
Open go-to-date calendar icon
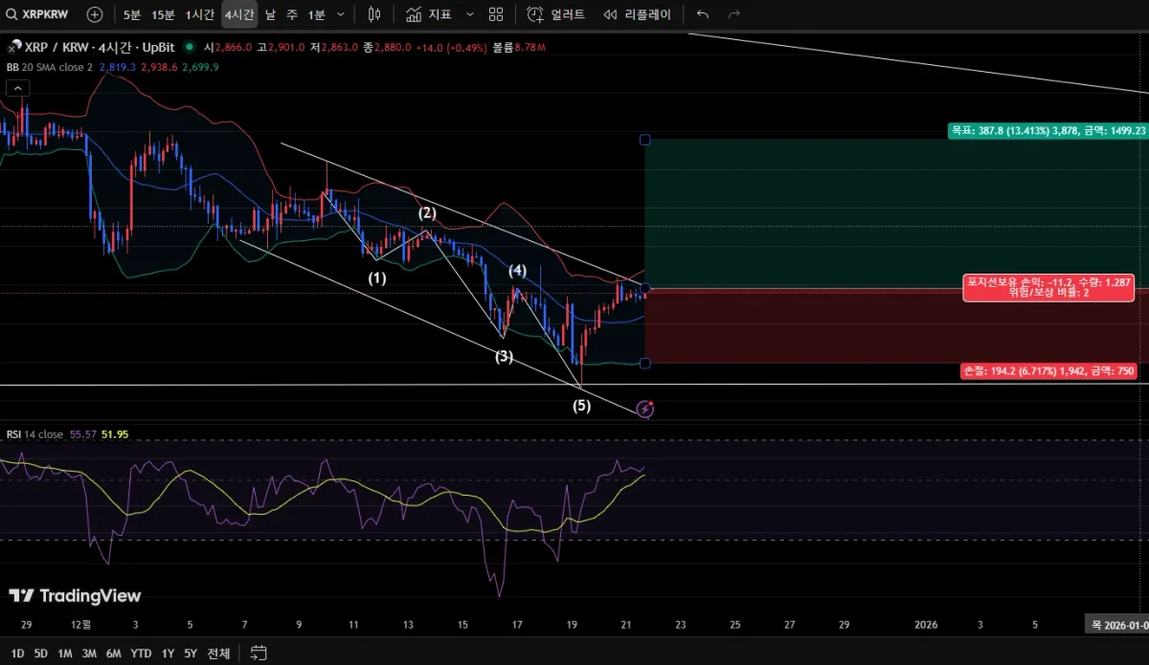point(259,654)
